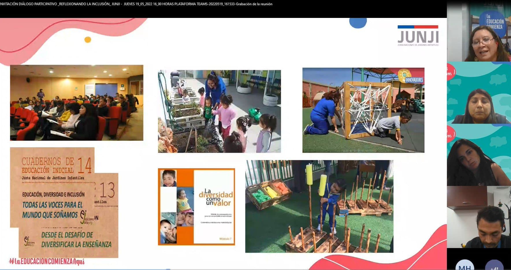Select the third participant video tile

pos(479,156)
